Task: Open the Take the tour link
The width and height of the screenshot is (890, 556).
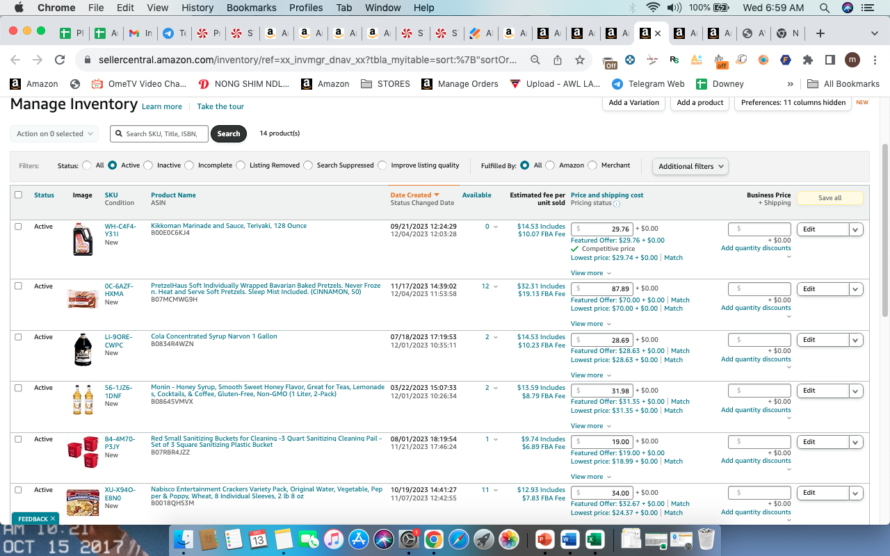Action: (220, 106)
